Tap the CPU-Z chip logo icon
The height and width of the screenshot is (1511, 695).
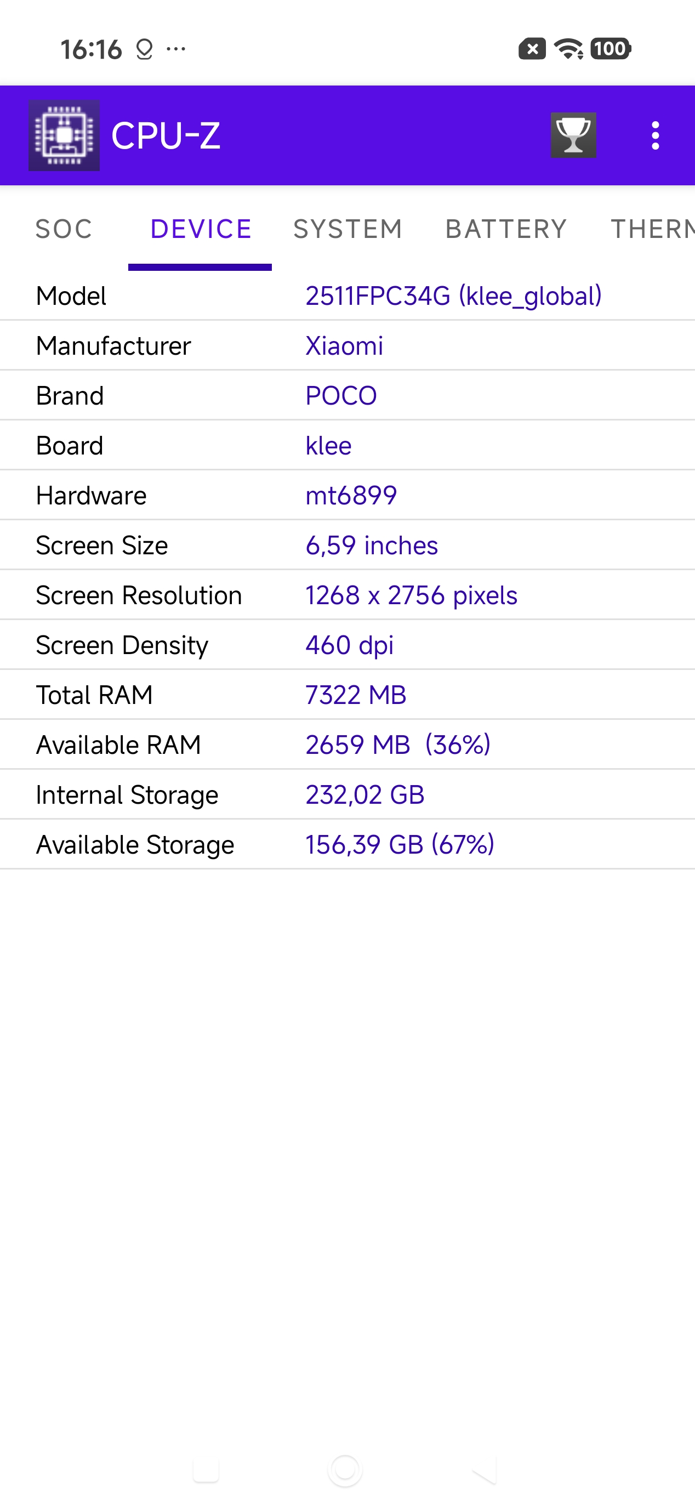tap(64, 135)
